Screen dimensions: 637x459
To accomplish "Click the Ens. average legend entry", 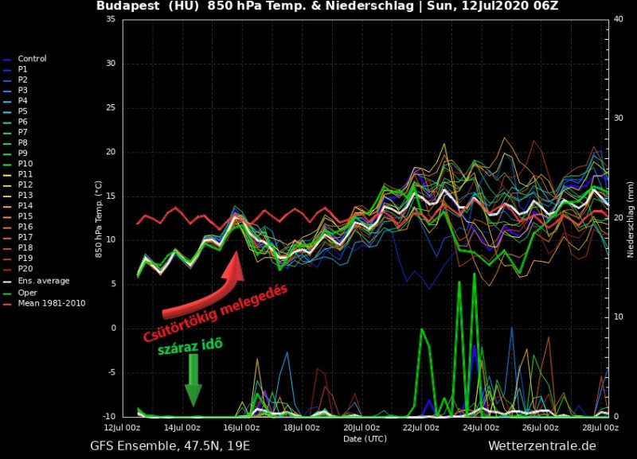I will [43, 281].
